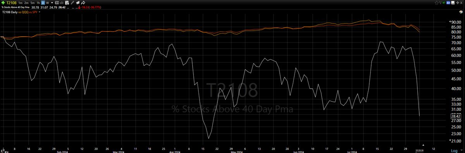This screenshot has width=465, height=153.
Task: Click the ellipsis after the price values
Action: point(68,8)
